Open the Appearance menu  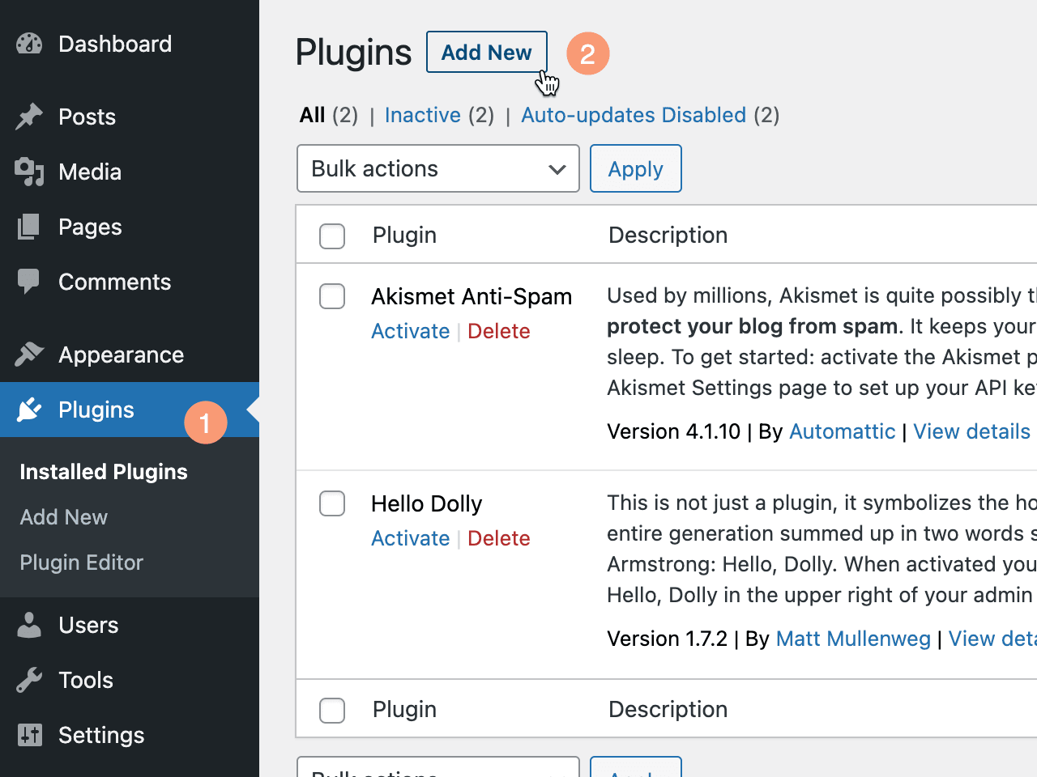tap(121, 355)
